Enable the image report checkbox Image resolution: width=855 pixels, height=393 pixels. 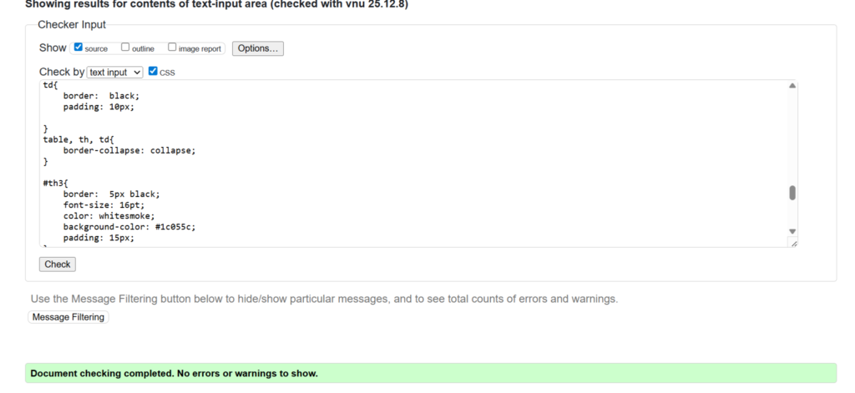point(172,48)
